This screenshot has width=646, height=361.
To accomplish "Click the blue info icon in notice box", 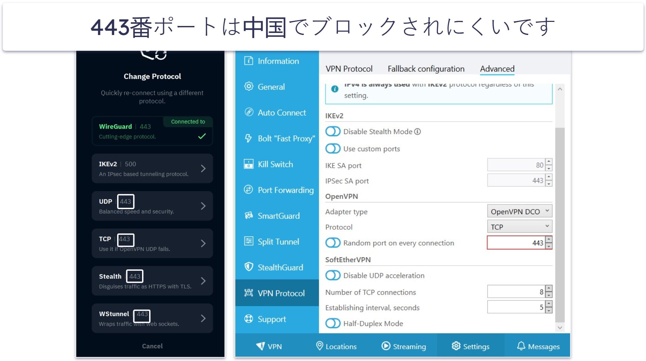I will 335,89.
